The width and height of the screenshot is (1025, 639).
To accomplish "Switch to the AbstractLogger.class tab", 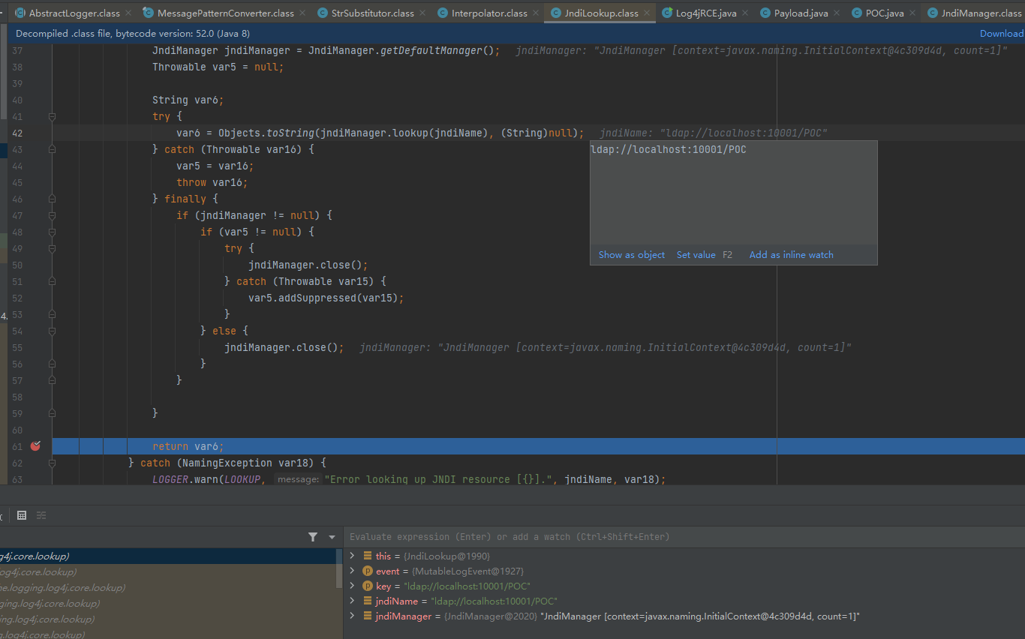I will 74,13.
